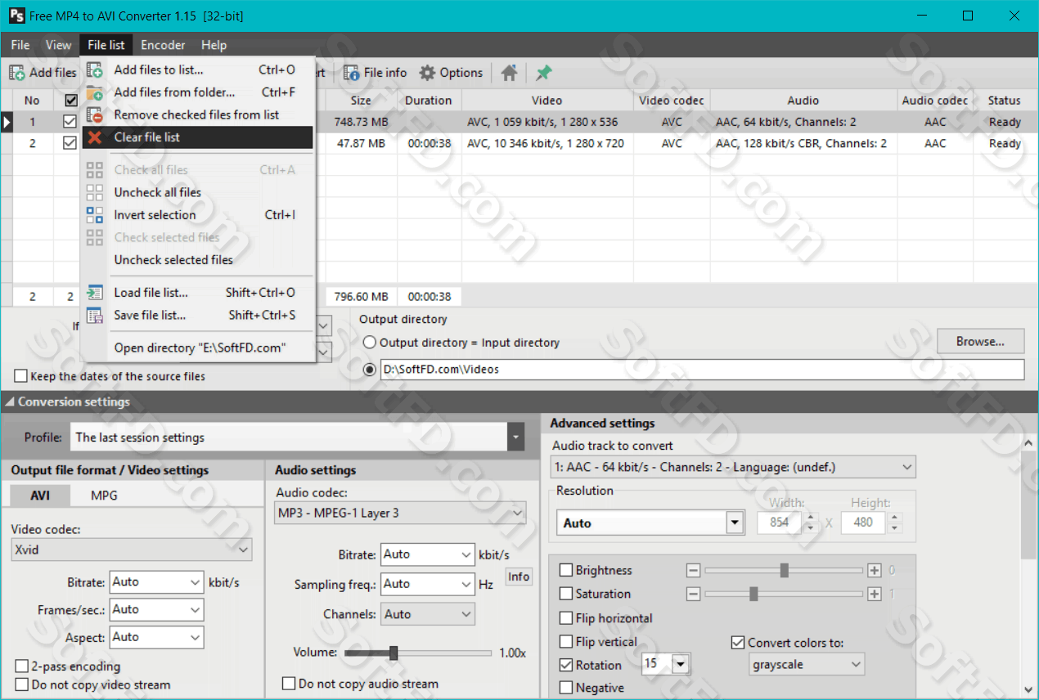Screen dimensions: 1039x700
Task: Open the video Bitrate dropdown
Action: [156, 582]
